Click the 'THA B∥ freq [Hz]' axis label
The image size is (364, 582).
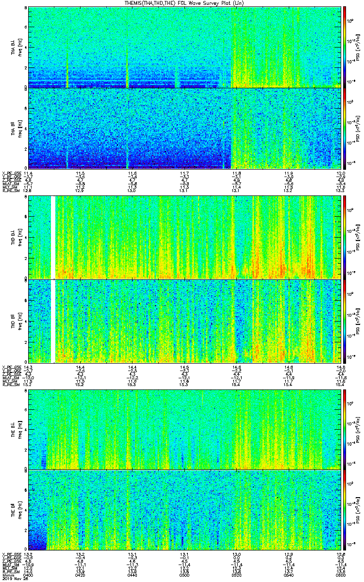click(16, 128)
